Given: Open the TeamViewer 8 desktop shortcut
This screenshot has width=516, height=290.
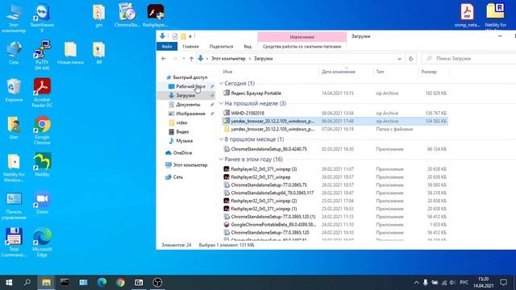Looking at the screenshot, I should click(x=42, y=18).
